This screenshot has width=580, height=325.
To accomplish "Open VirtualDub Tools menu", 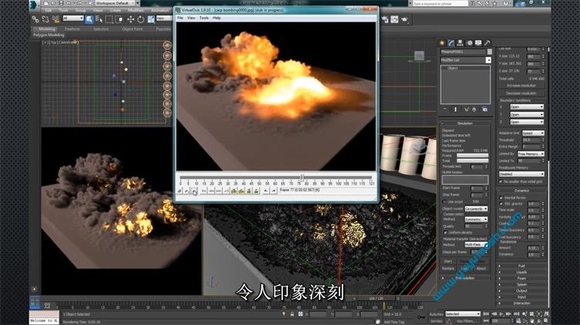I will [x=204, y=18].
